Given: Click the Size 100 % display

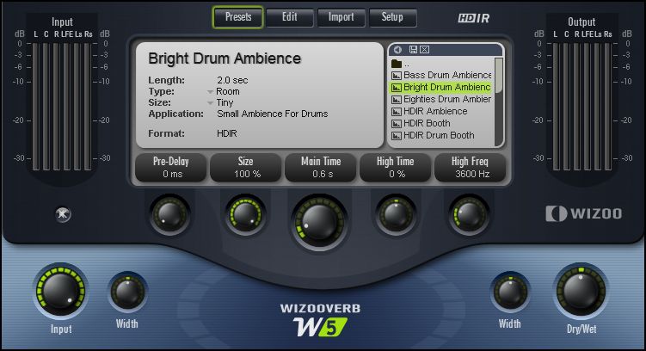Looking at the screenshot, I should click(246, 167).
